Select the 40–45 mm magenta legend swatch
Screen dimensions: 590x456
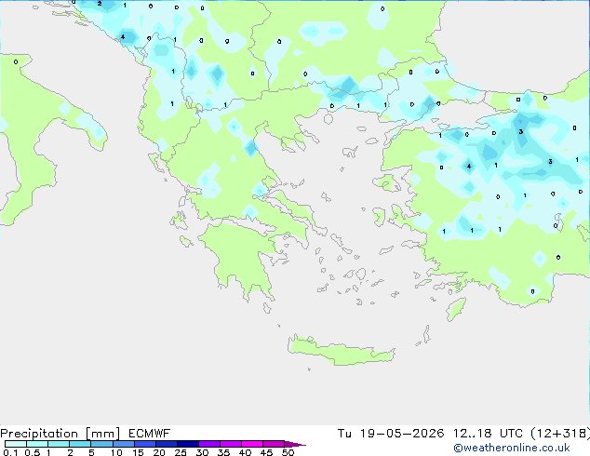pyautogui.click(x=252, y=444)
